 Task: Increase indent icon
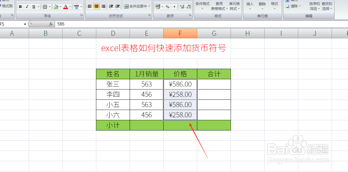tap(117, 6)
